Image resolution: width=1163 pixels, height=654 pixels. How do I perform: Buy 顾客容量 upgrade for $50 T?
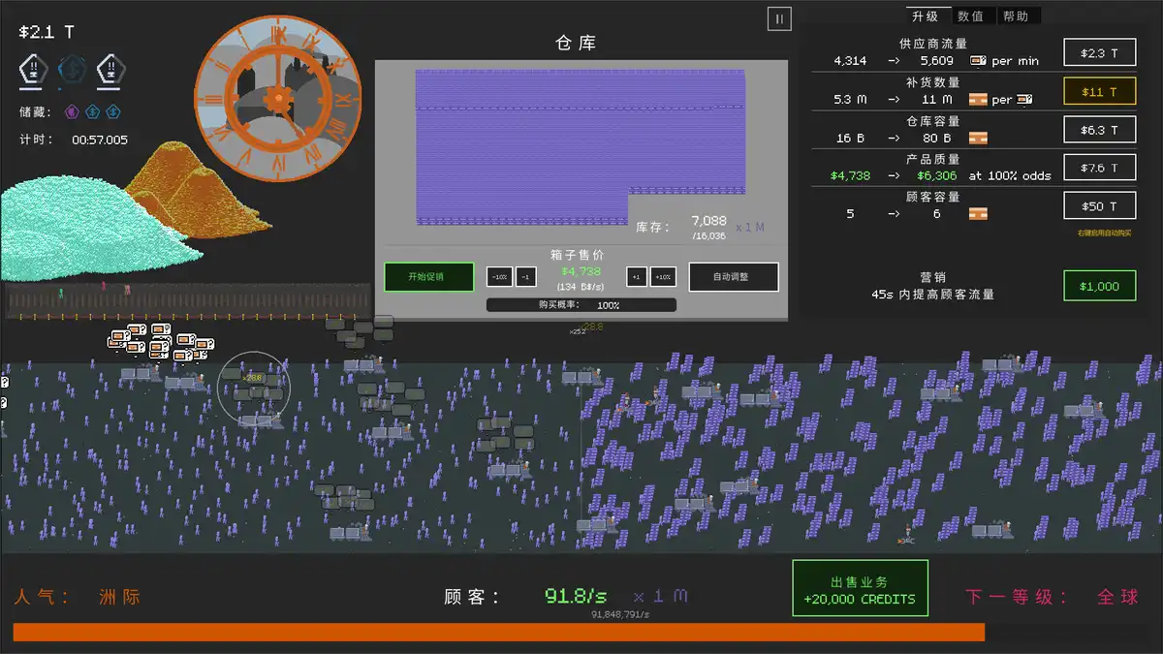click(x=1099, y=205)
